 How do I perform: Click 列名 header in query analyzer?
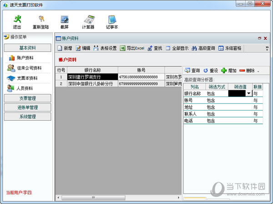click(195, 87)
